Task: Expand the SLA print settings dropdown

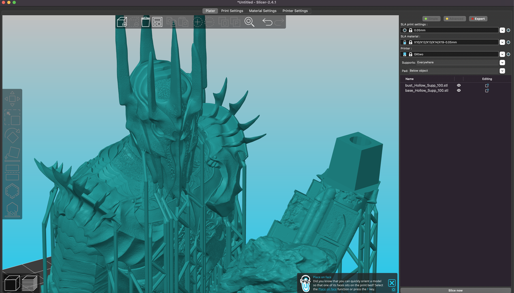Action: tap(502, 30)
